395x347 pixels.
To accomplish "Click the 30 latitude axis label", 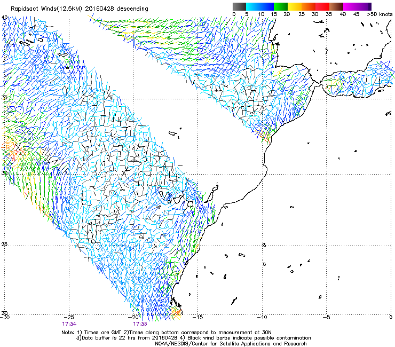I will pyautogui.click(x=4, y=173).
